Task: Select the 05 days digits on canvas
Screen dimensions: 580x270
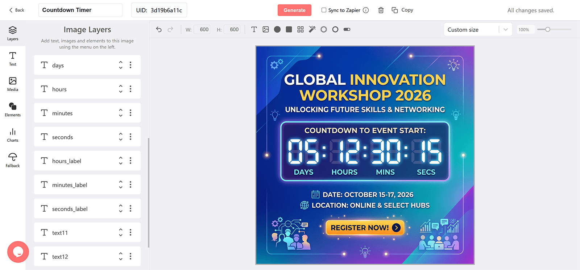Action: click(303, 151)
